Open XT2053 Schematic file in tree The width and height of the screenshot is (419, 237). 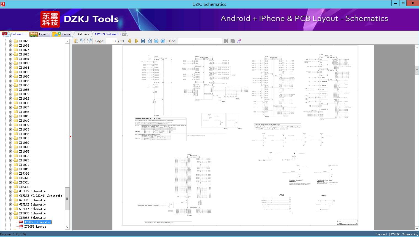click(38, 222)
